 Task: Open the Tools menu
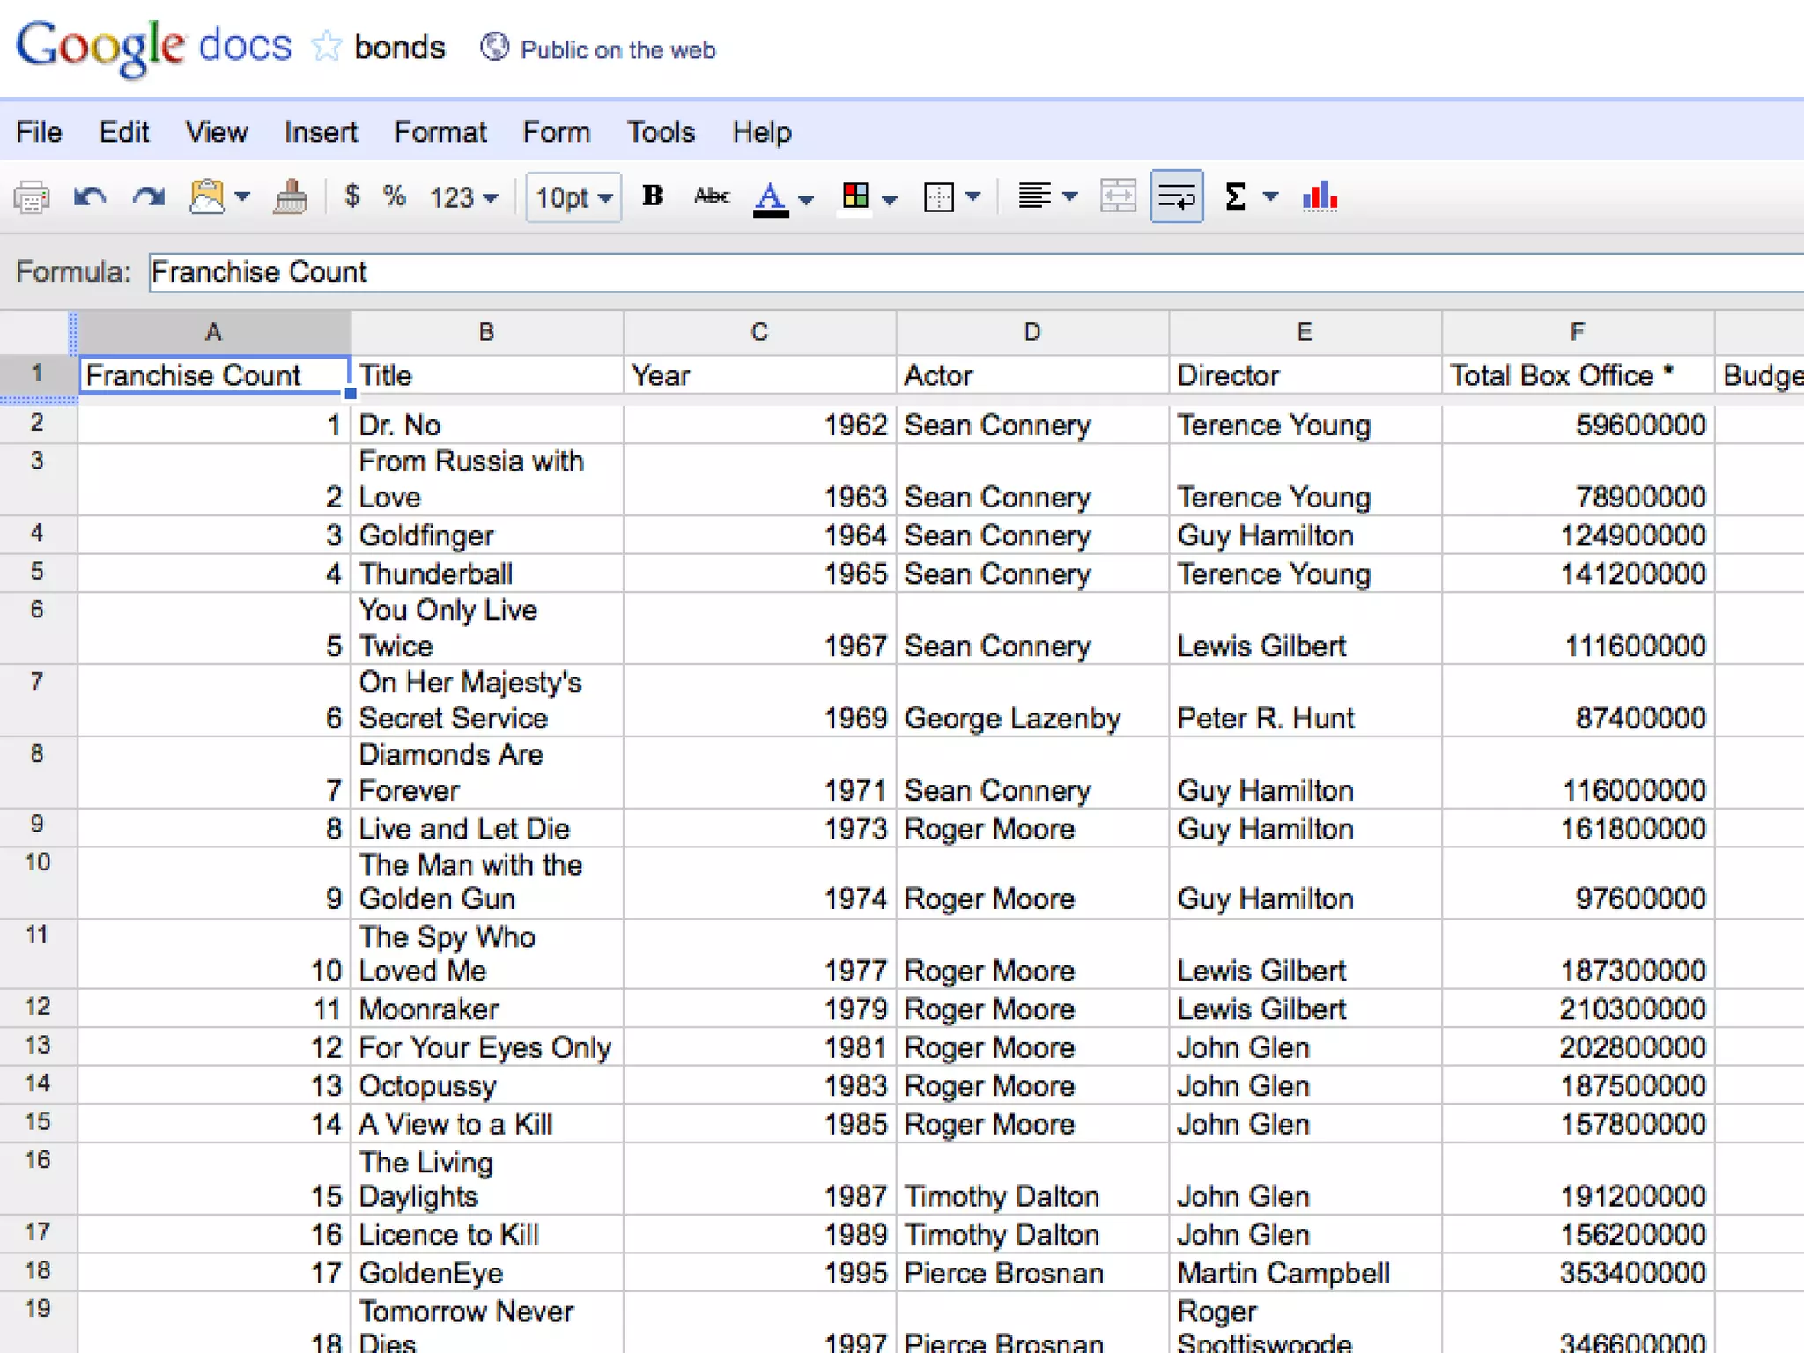[x=661, y=132]
